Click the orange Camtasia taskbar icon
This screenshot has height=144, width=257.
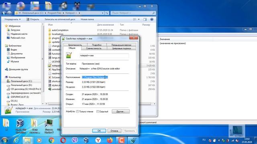point(121,140)
